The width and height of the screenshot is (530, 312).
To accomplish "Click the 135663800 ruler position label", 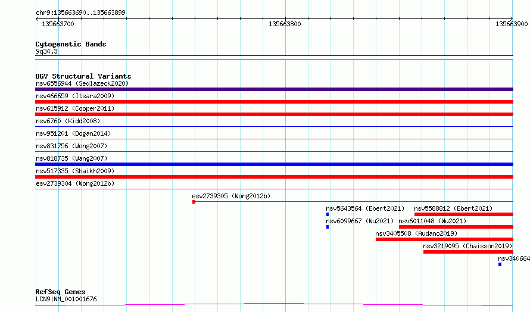I will tap(285, 24).
